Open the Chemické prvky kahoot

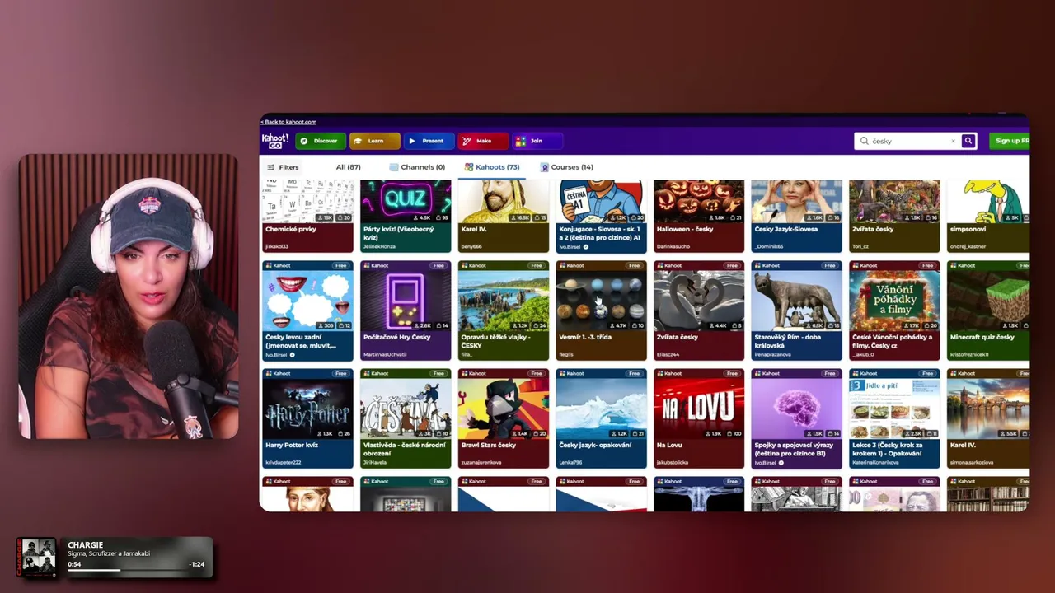click(x=307, y=216)
